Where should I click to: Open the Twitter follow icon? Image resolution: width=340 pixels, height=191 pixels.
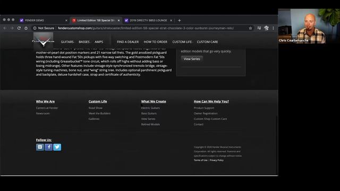[57, 147]
